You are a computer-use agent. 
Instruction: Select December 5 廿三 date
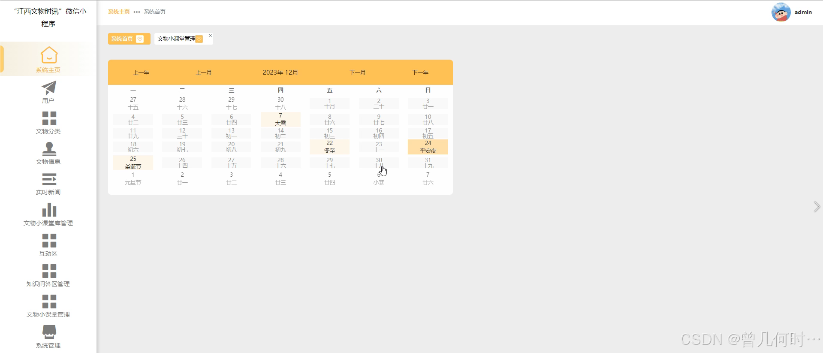(182, 119)
